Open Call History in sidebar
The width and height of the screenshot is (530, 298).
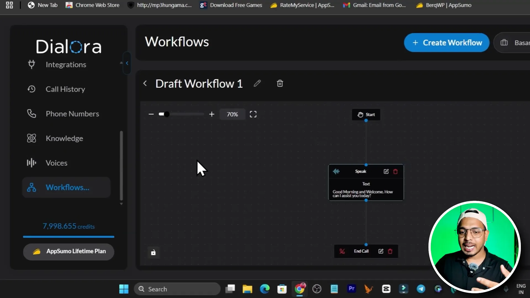[65, 89]
